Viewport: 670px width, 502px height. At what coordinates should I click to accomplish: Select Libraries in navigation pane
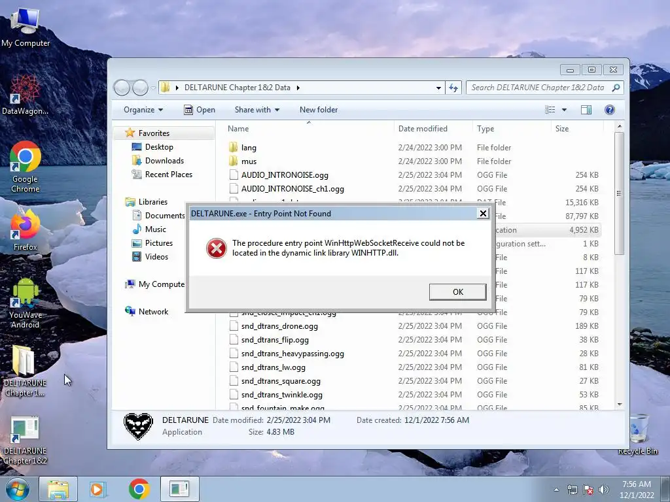147,201
